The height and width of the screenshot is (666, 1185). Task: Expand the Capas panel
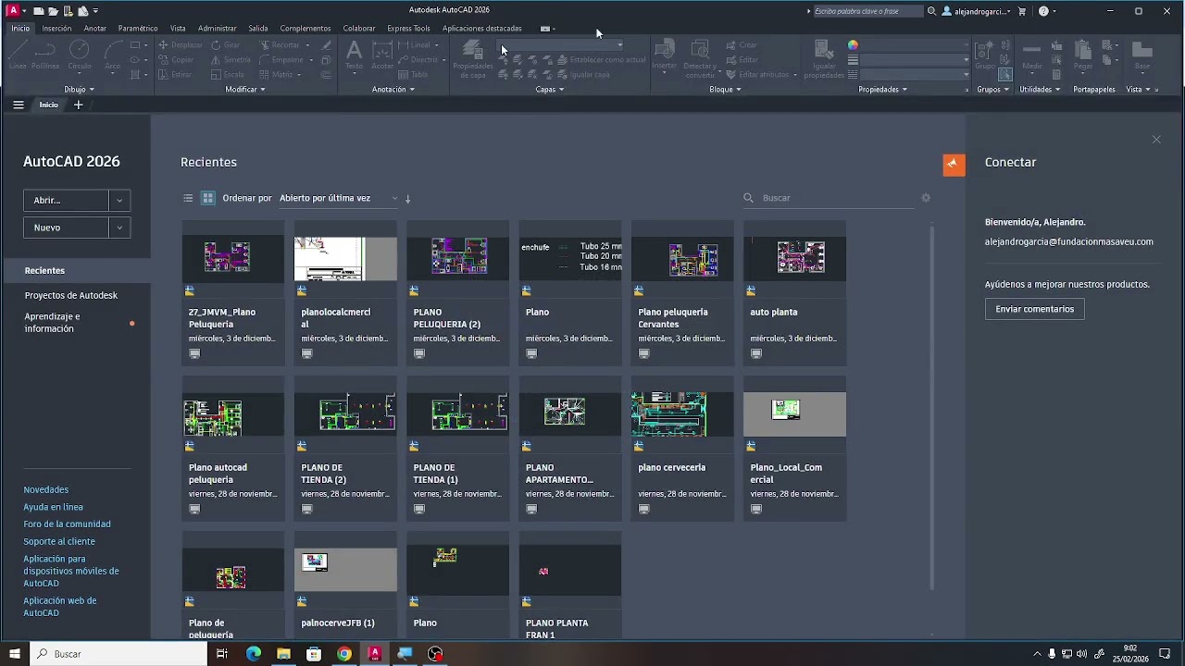tap(549, 90)
